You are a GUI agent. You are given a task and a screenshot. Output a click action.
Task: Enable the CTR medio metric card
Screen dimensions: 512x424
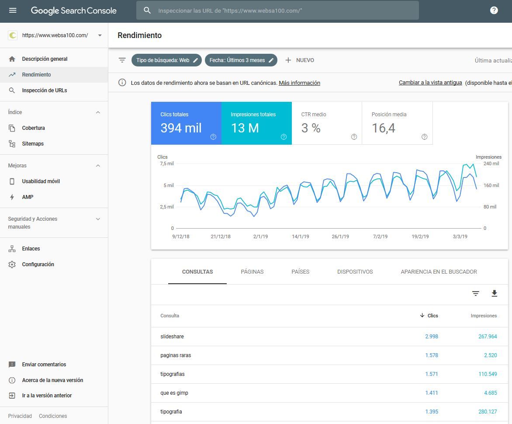(x=326, y=123)
